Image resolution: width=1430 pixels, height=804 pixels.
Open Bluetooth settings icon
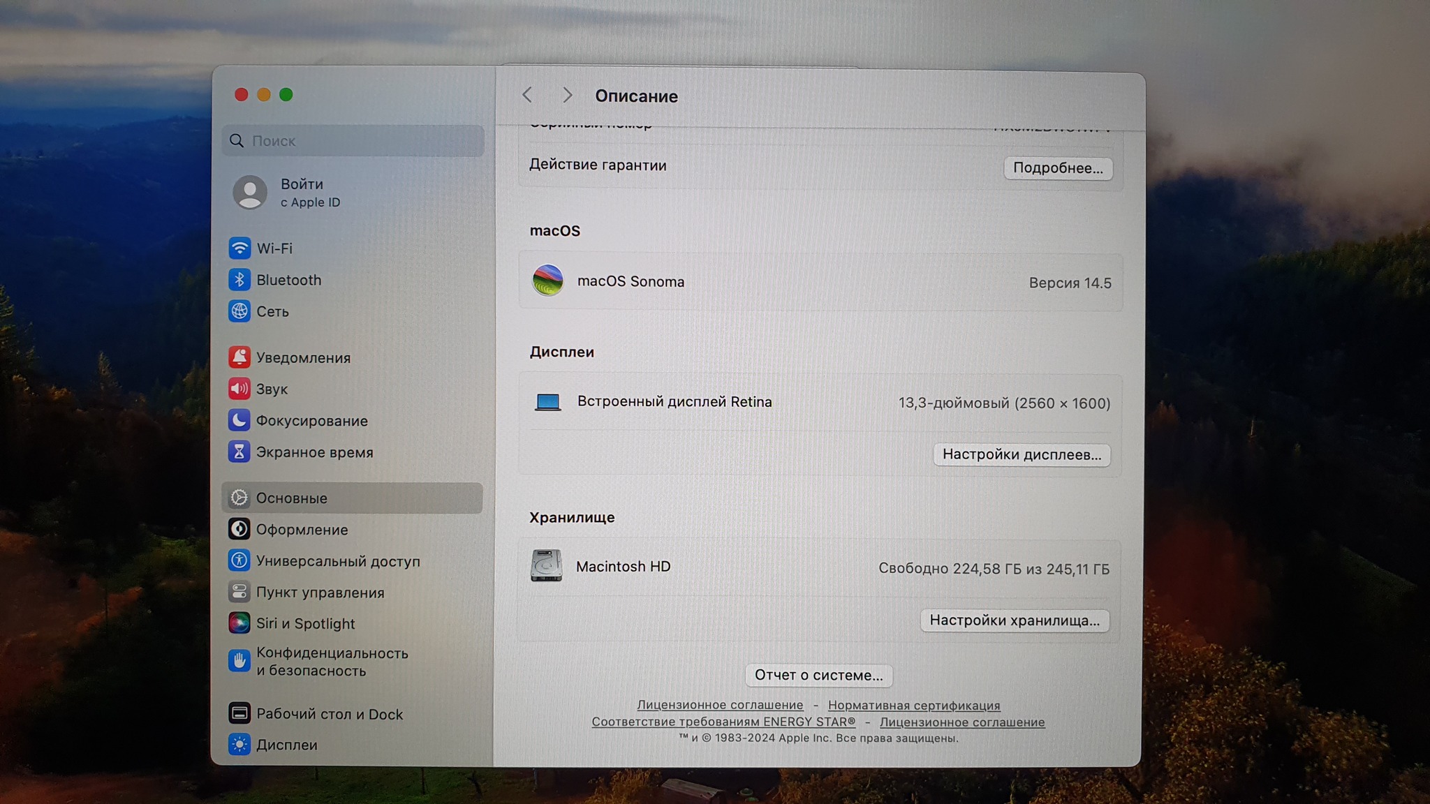239,280
